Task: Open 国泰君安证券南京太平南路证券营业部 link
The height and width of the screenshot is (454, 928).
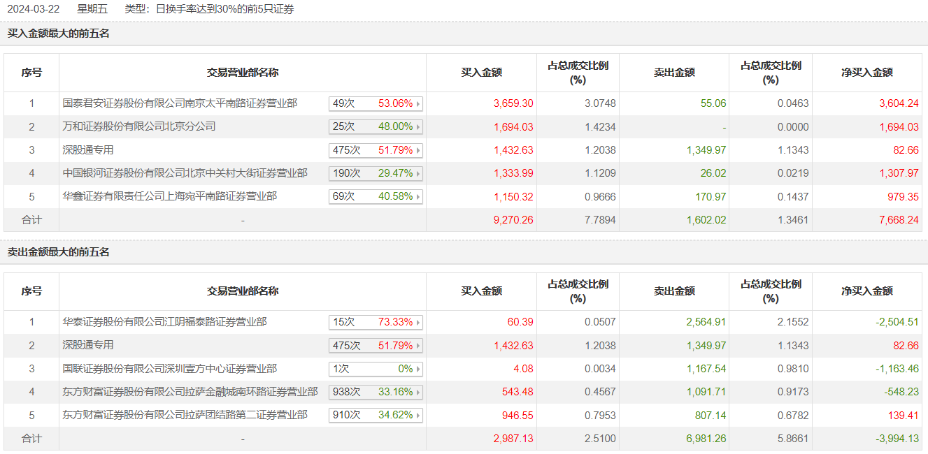Action: [x=180, y=103]
